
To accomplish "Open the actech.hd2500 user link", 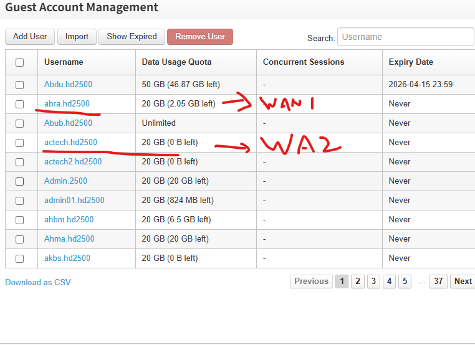I will click(70, 143).
